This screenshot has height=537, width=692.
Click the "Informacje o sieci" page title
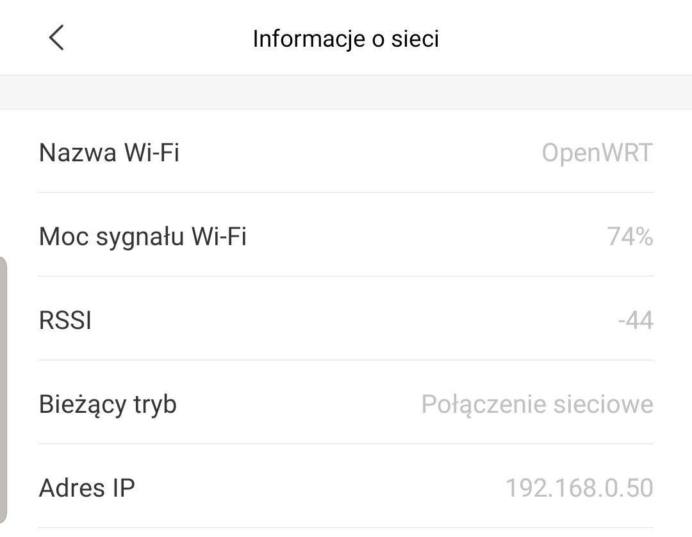pos(345,38)
